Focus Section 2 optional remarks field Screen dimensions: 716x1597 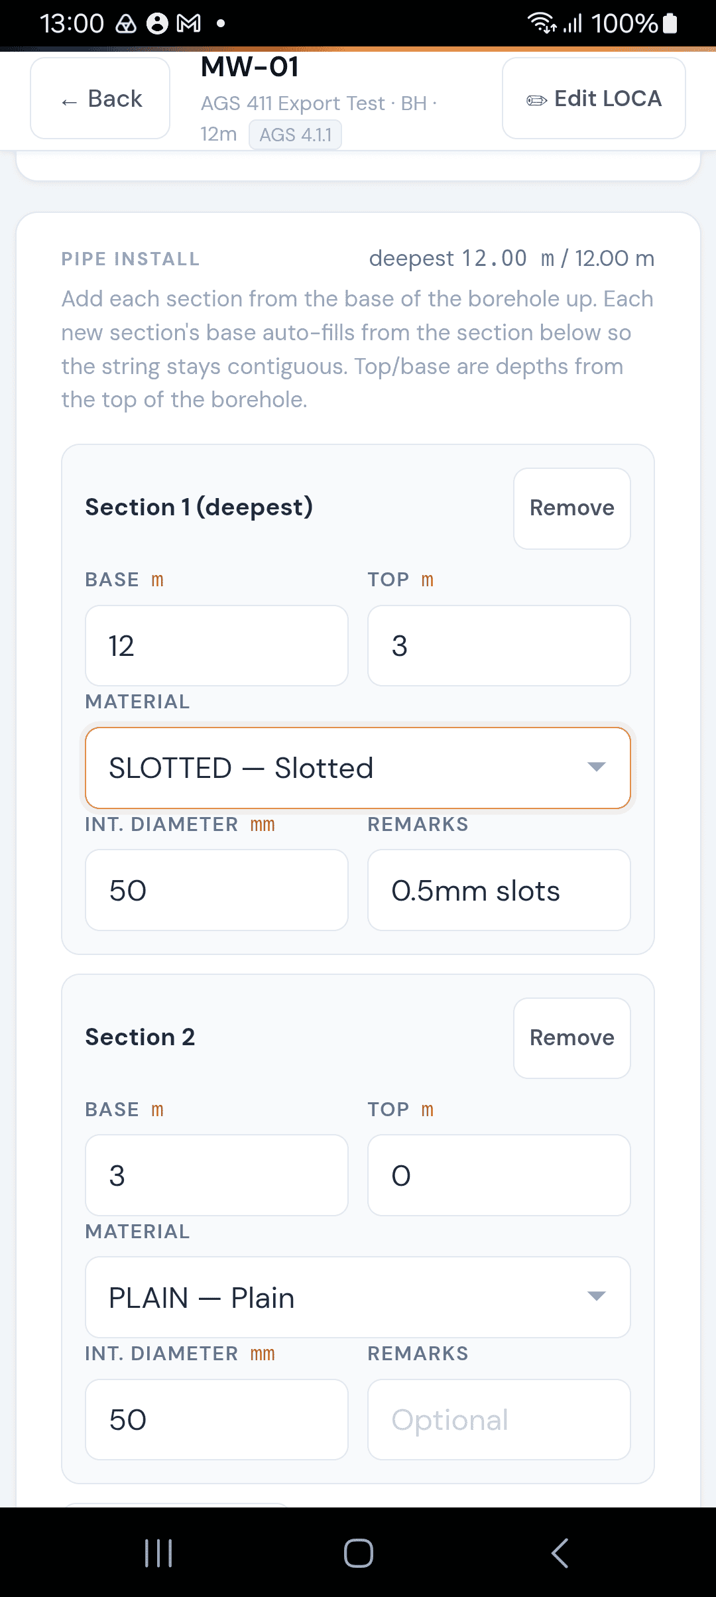[x=499, y=1420]
